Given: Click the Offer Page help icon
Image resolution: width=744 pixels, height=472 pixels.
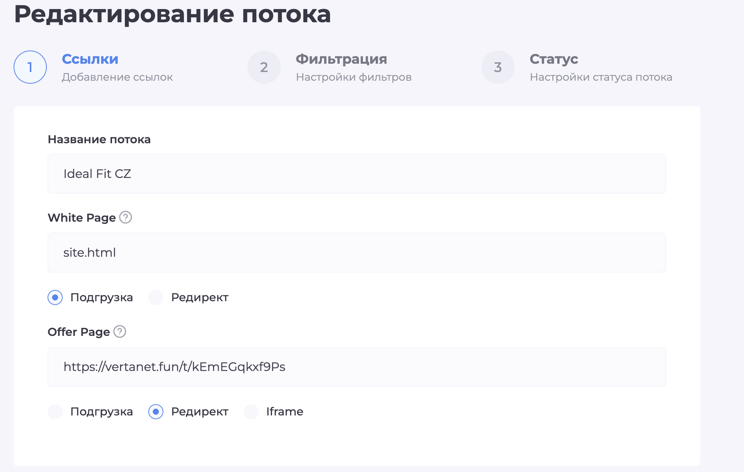Looking at the screenshot, I should click(120, 332).
